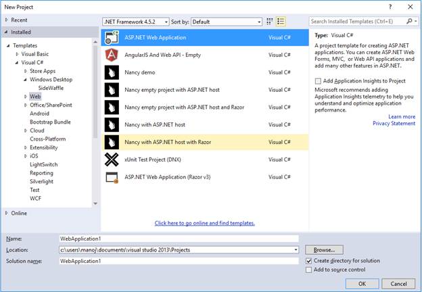Click the search magnifier icon
The width and height of the screenshot is (422, 292).
click(x=409, y=21)
